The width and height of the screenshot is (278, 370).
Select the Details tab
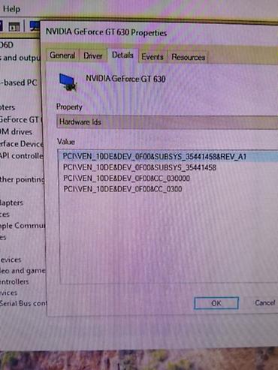click(x=122, y=55)
